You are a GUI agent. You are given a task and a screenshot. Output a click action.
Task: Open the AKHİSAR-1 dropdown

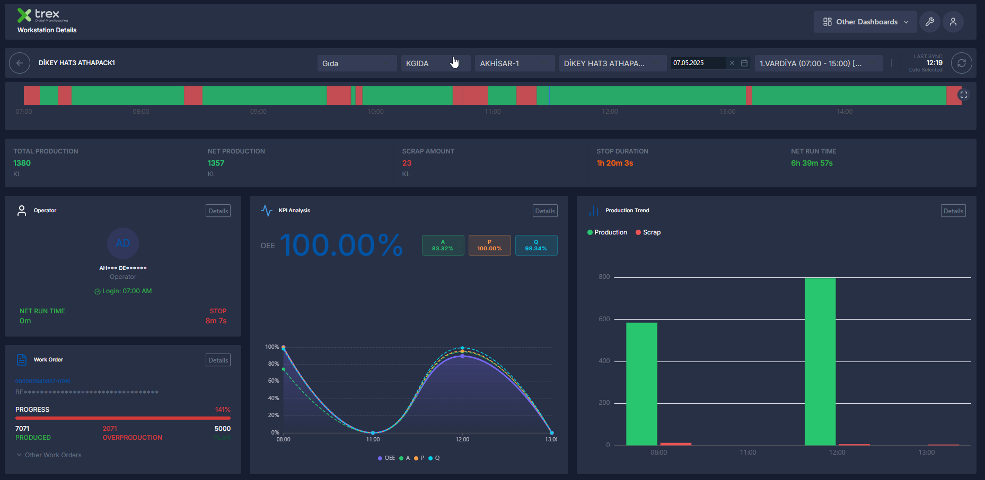pyautogui.click(x=515, y=63)
